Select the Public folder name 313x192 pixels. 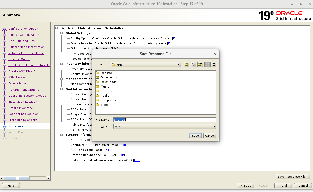[105, 96]
